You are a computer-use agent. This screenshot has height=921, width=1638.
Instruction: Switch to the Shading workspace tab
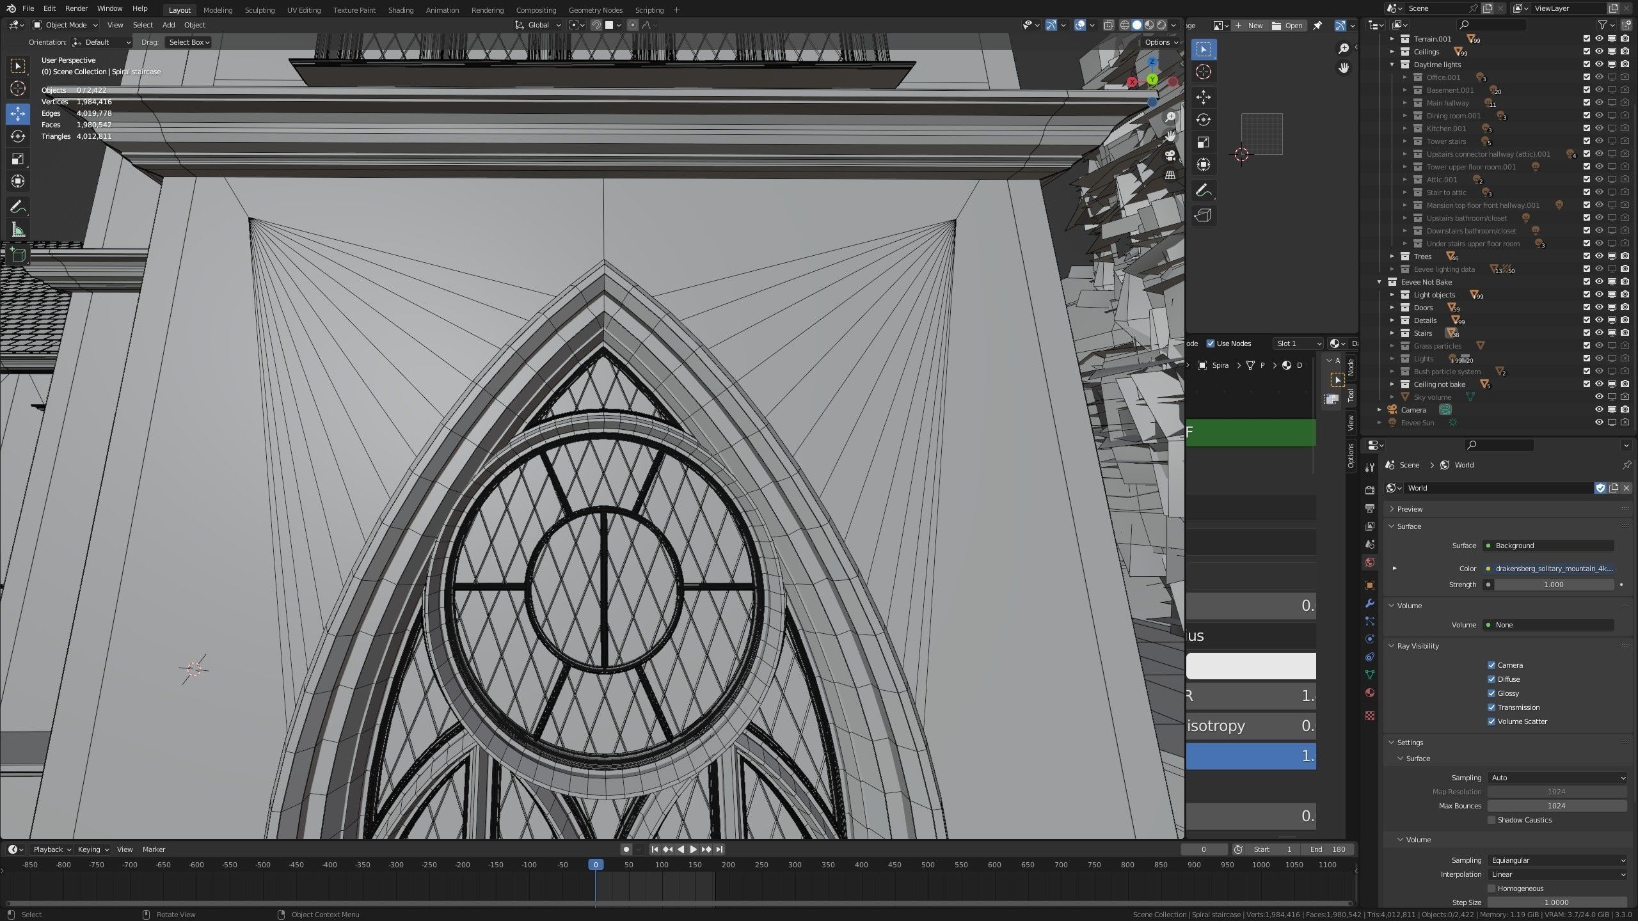[x=401, y=10]
